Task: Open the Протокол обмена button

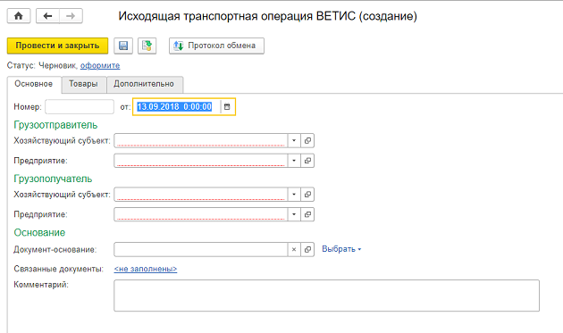Action: [216, 46]
